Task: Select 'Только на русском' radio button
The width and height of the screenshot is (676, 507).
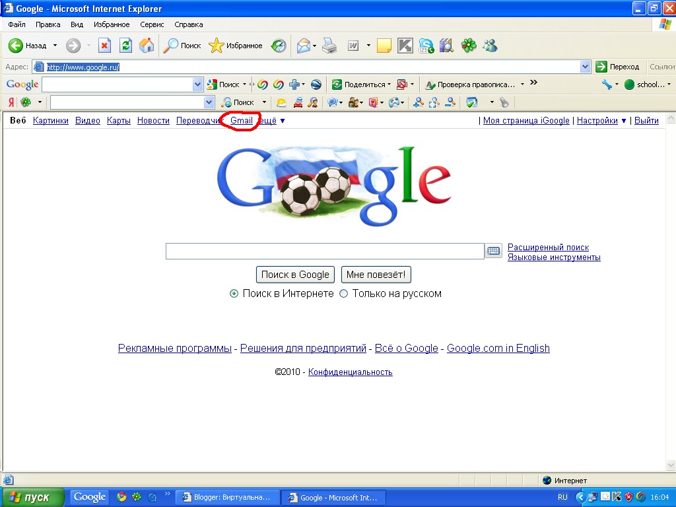Action: click(343, 294)
